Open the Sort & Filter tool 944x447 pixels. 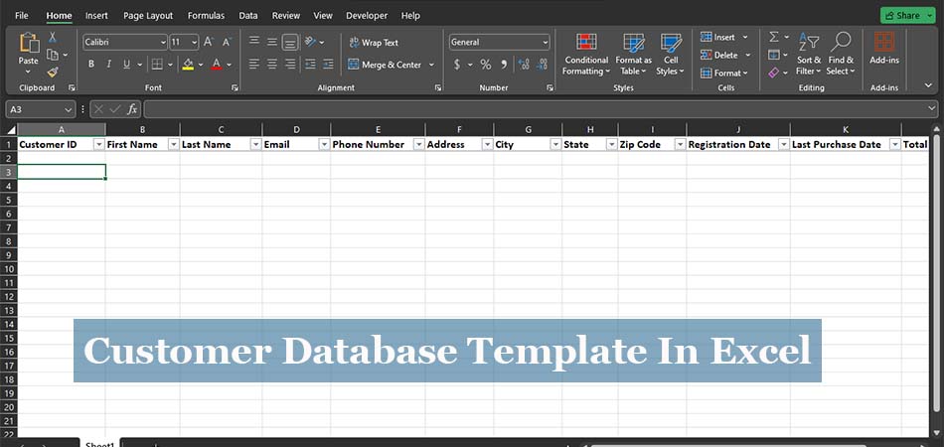(x=809, y=54)
